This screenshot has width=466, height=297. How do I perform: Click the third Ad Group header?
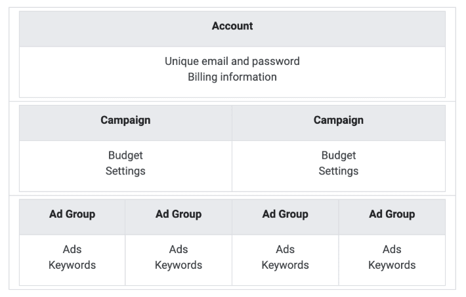coord(286,214)
